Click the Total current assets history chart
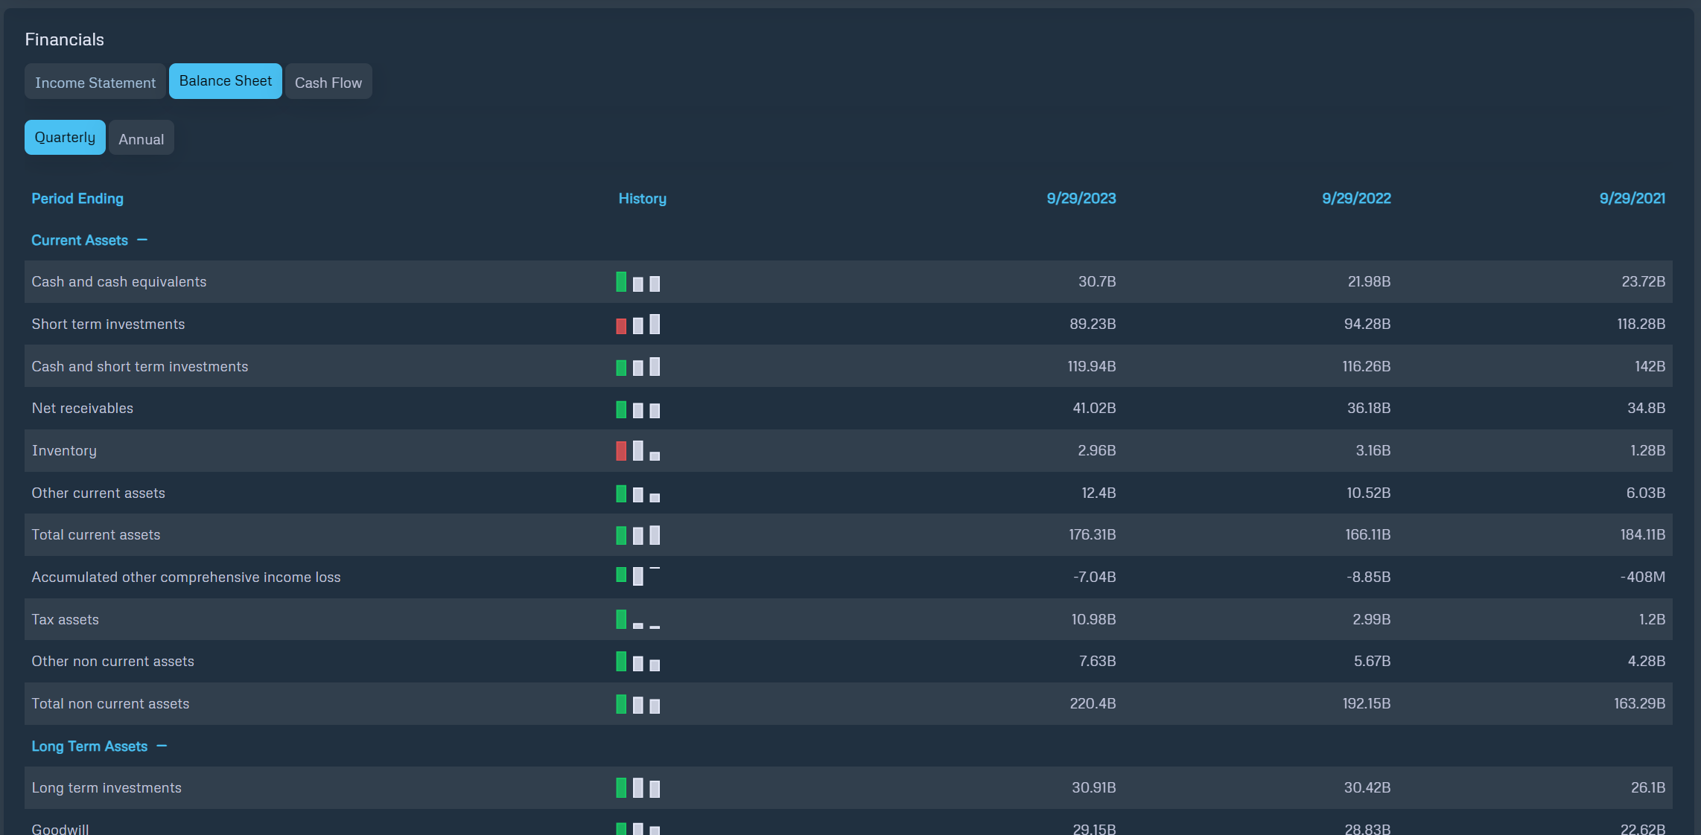This screenshot has width=1701, height=835. [638, 535]
